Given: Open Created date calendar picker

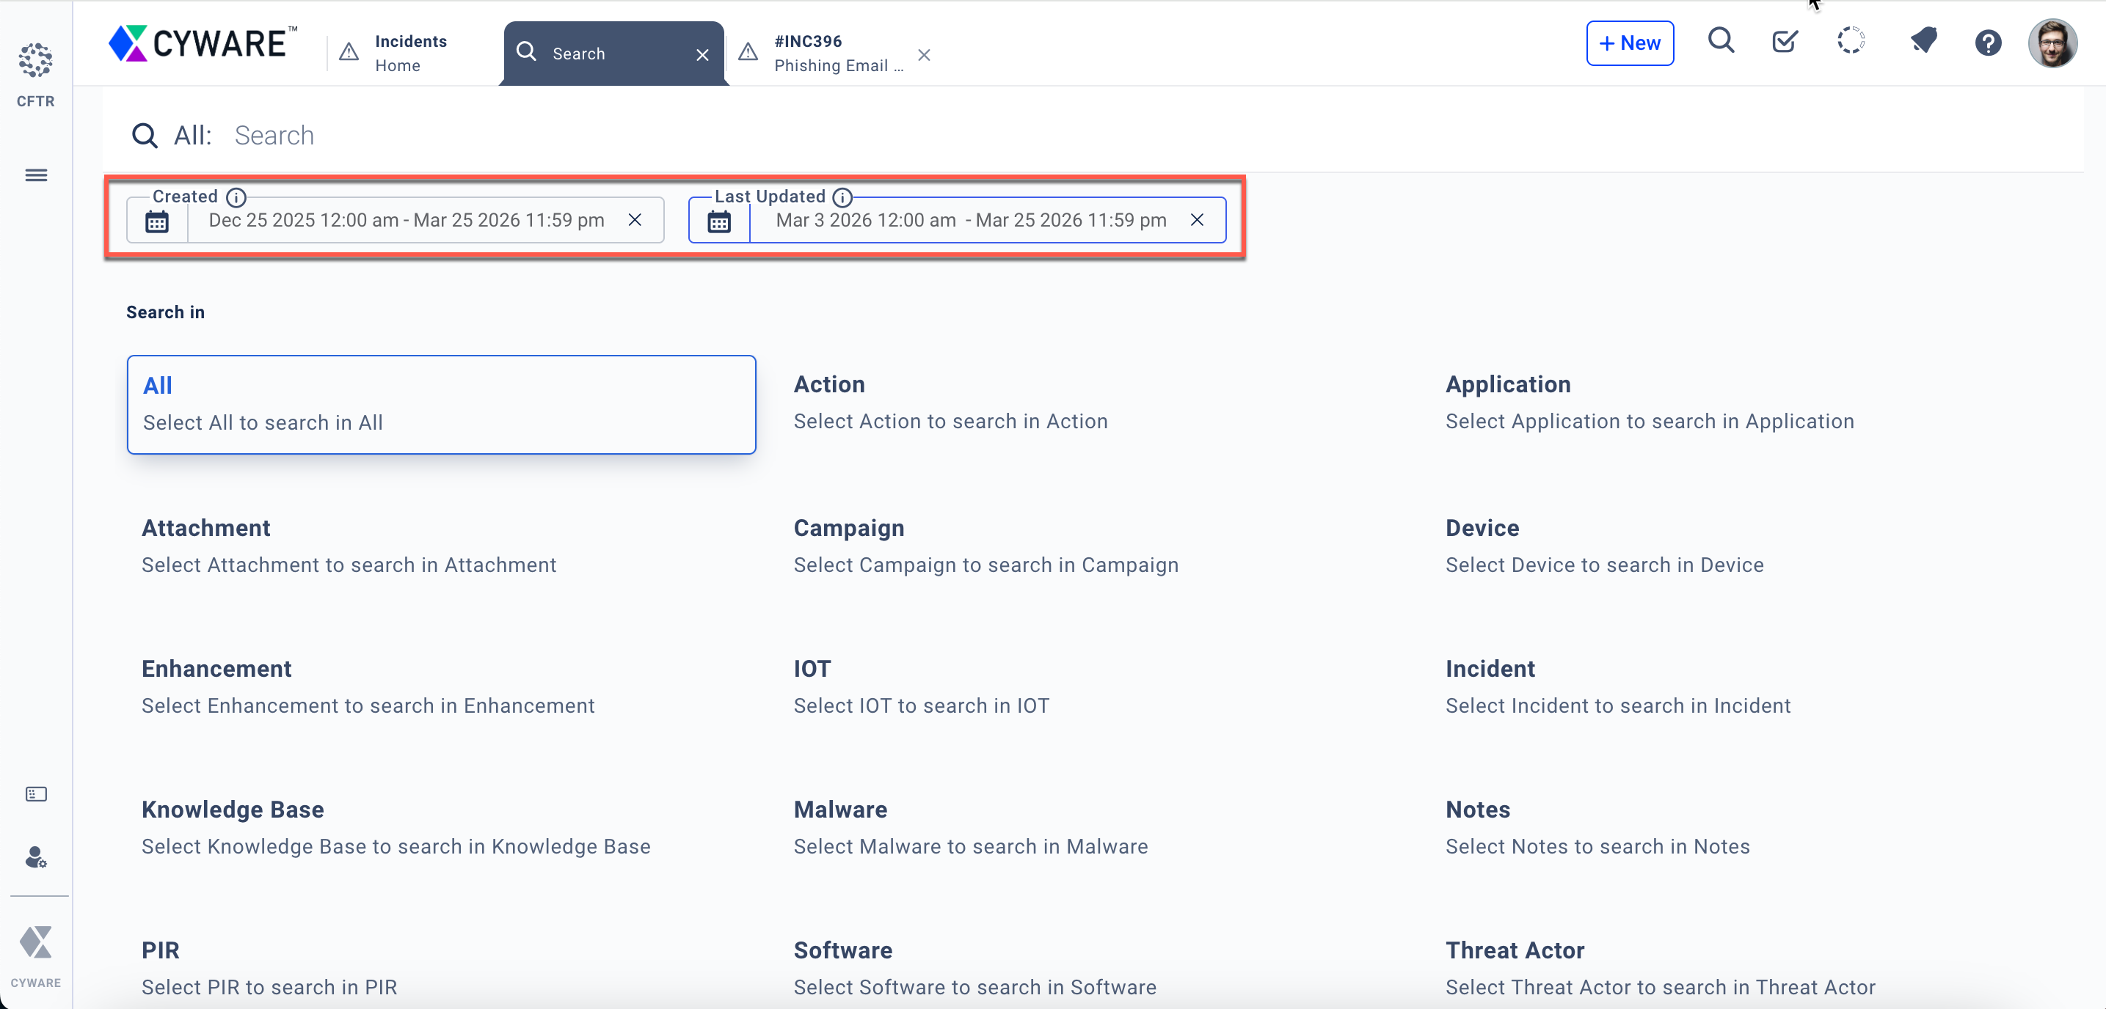Looking at the screenshot, I should (157, 221).
